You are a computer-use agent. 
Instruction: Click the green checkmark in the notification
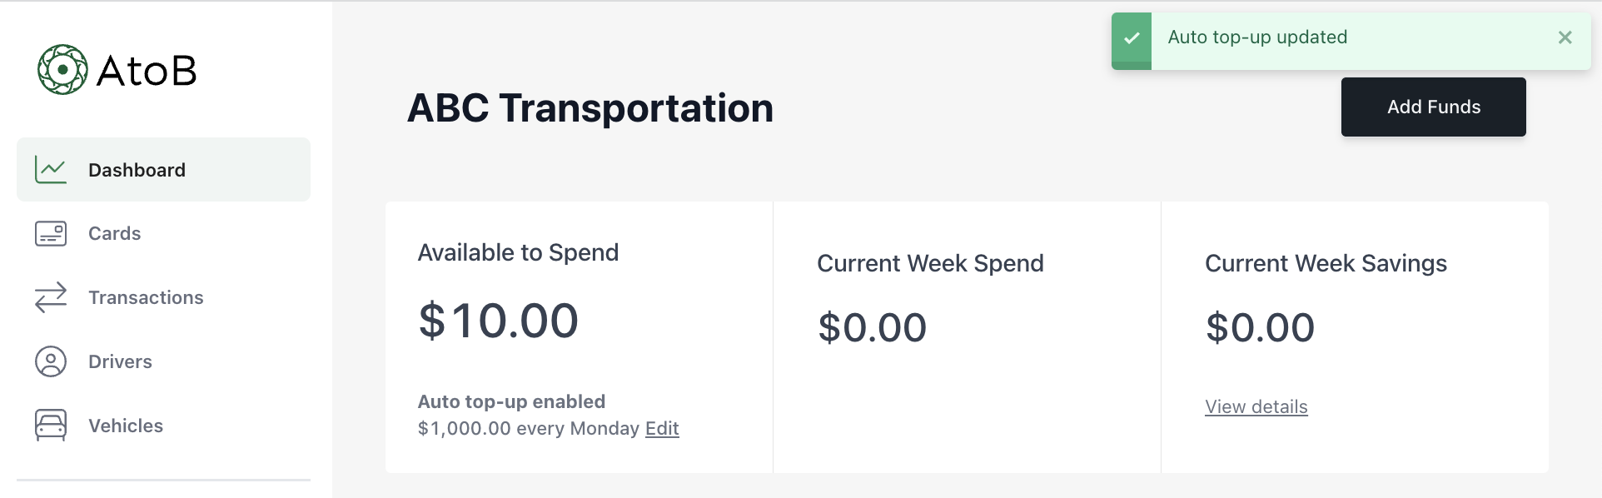[1132, 37]
